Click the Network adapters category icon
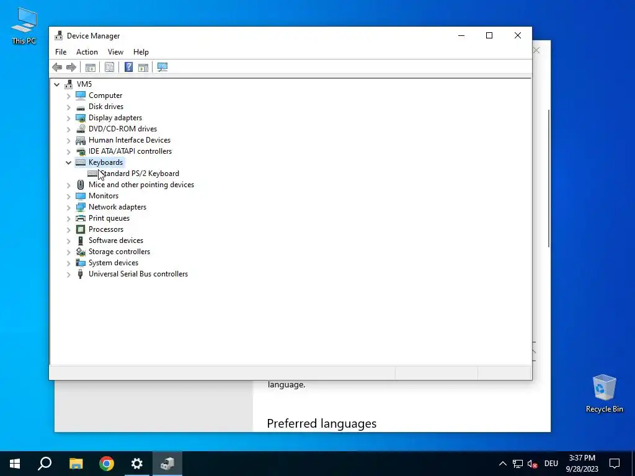This screenshot has width=635, height=476. 81,207
